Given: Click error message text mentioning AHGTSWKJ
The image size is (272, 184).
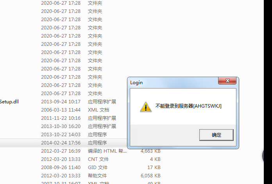Looking at the screenshot, I should click(188, 106).
